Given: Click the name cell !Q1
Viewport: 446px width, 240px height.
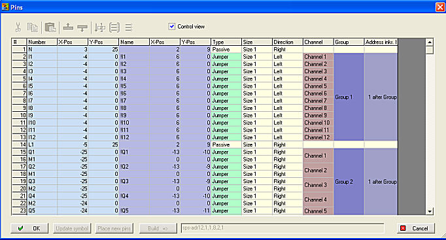Looking at the screenshot, I should (134, 152).
